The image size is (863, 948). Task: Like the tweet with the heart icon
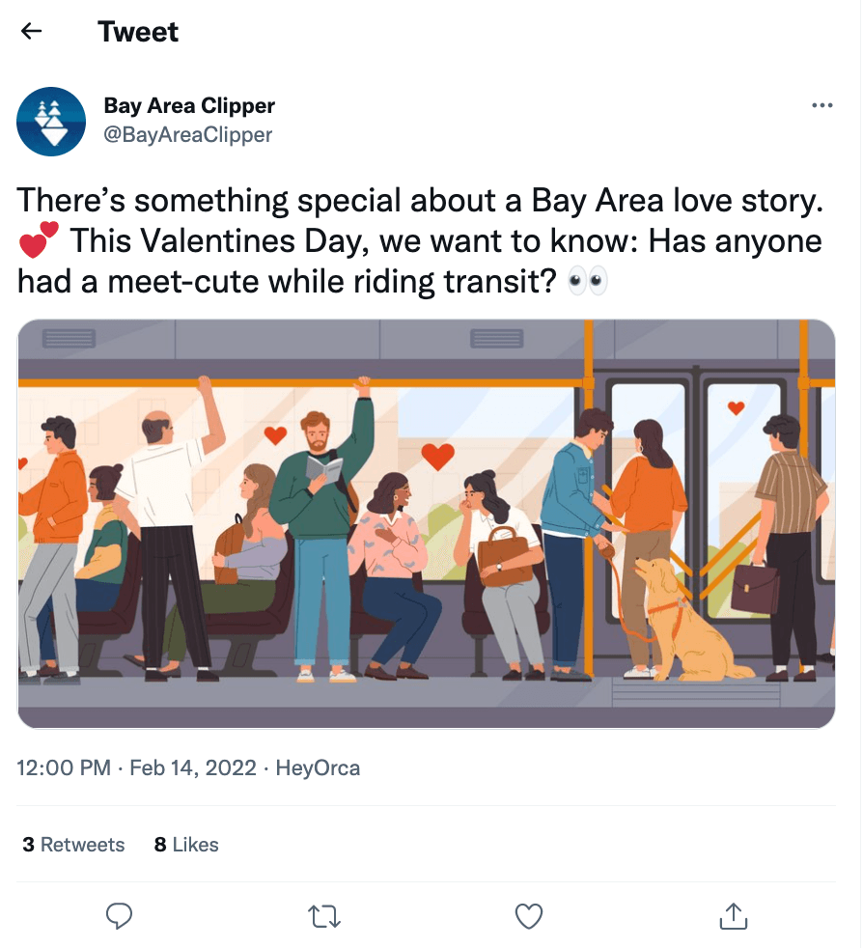528,915
